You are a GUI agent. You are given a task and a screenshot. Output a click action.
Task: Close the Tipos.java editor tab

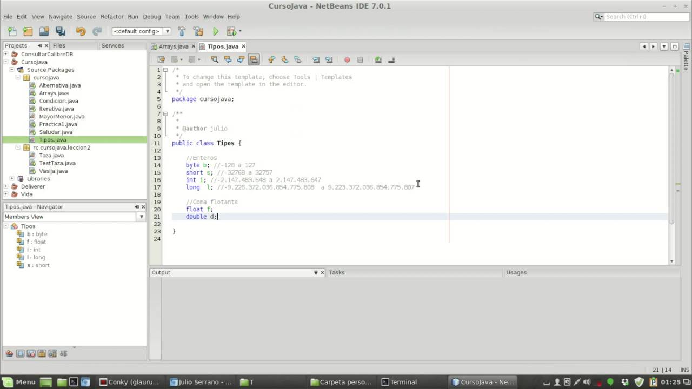pos(243,46)
